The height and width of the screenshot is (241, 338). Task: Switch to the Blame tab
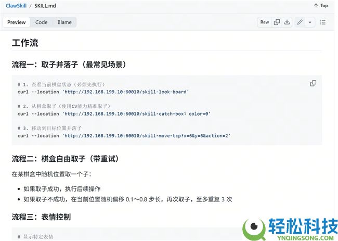pos(64,22)
